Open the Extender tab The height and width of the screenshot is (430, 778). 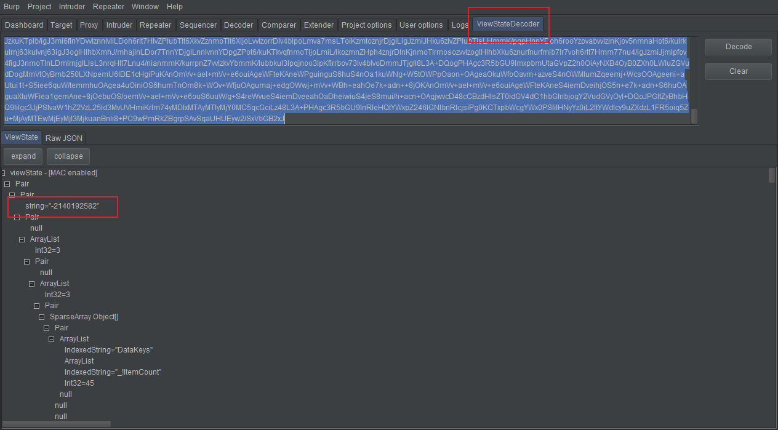(x=318, y=25)
